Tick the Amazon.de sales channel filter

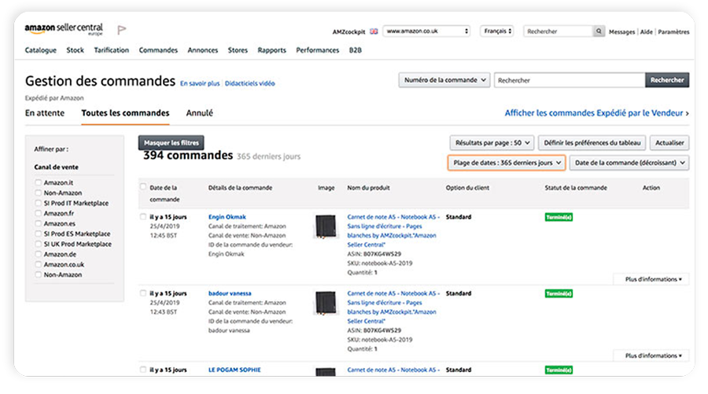tap(39, 254)
